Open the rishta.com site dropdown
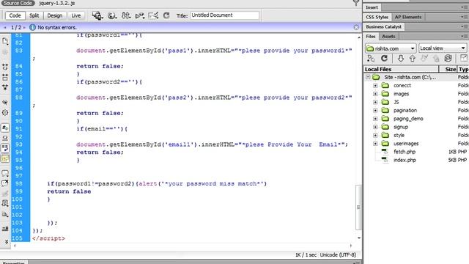 pos(391,48)
